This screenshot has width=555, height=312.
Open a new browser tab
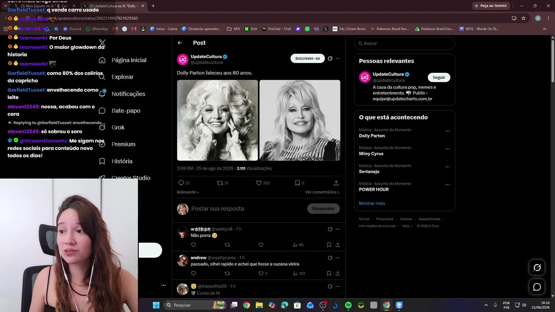[153, 6]
